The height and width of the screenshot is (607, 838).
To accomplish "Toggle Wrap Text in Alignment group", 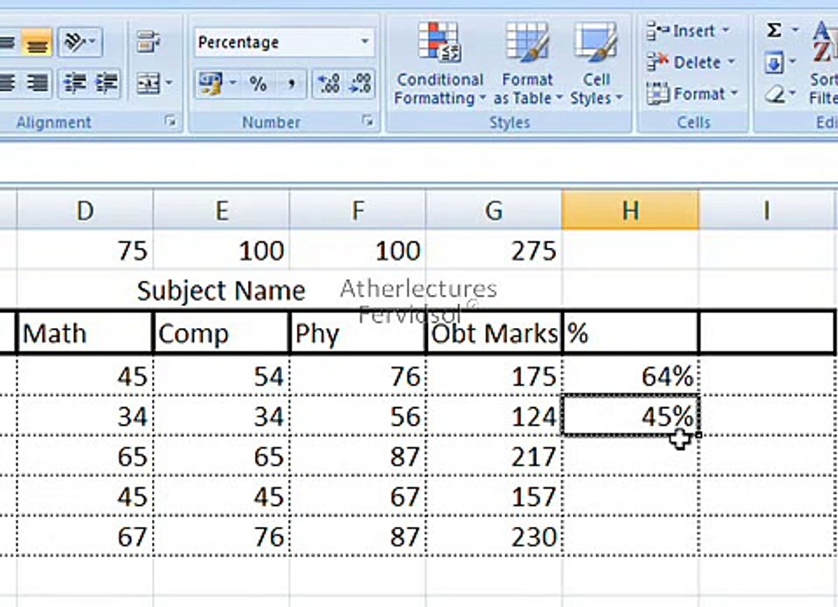I will tap(148, 41).
